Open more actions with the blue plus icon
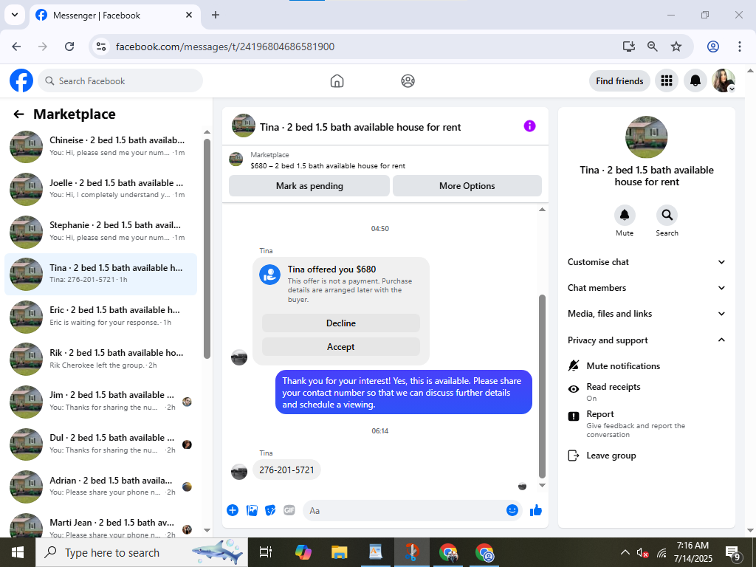The image size is (756, 567). 233,510
